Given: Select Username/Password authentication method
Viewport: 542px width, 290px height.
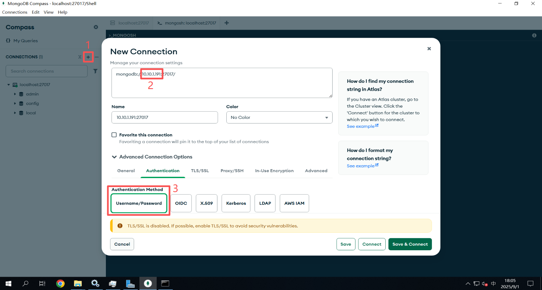Looking at the screenshot, I should tap(139, 203).
